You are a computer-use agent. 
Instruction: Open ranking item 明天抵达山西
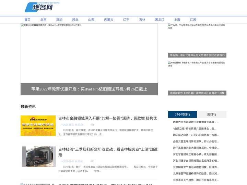coord(196,135)
